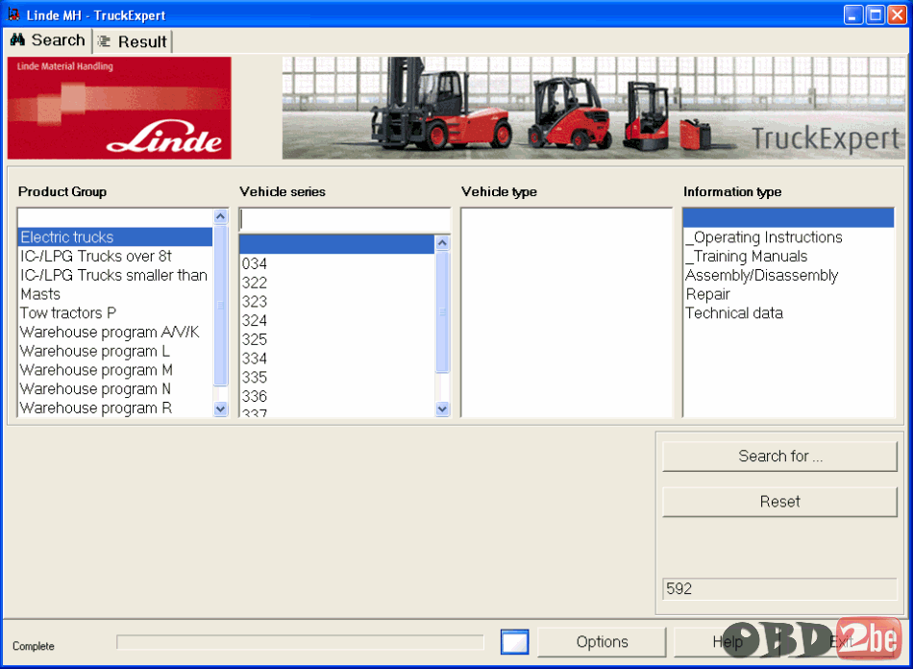Minimize the TruckExpert window

(x=853, y=14)
